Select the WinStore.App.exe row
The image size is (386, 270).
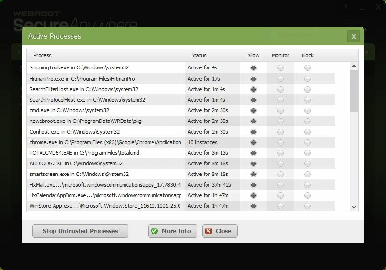click(181, 206)
